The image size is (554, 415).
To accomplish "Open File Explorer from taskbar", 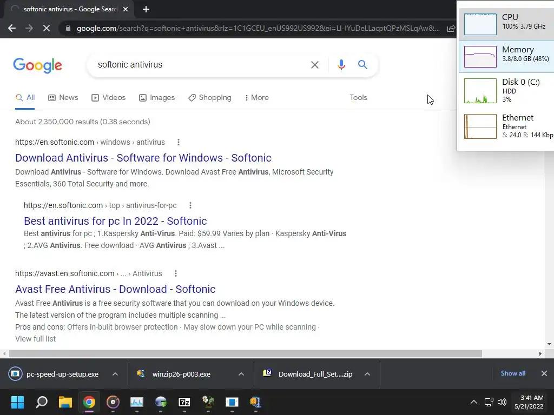I will (65, 402).
